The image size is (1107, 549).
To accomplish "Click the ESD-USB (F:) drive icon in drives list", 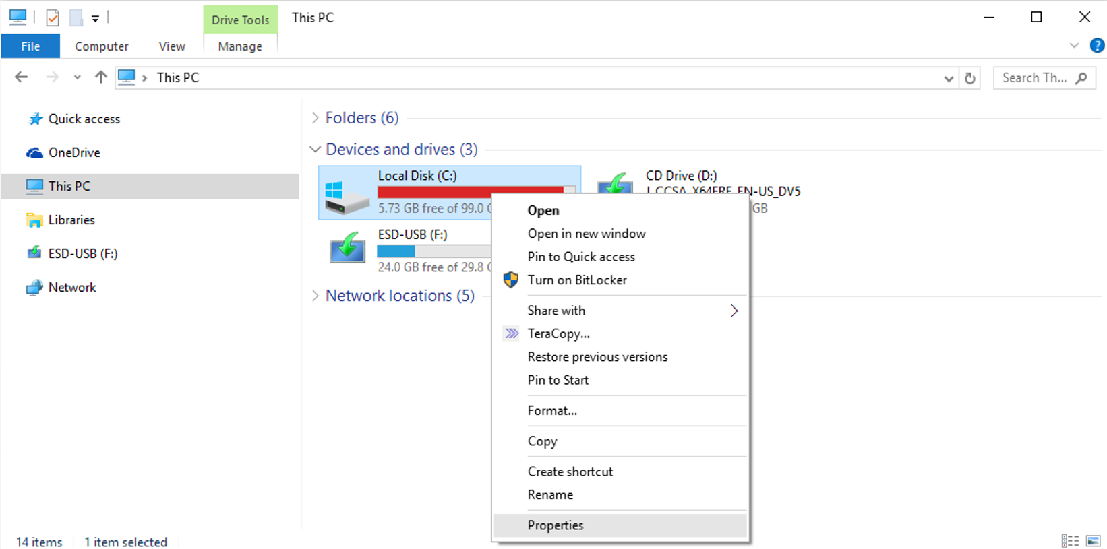I will (347, 249).
